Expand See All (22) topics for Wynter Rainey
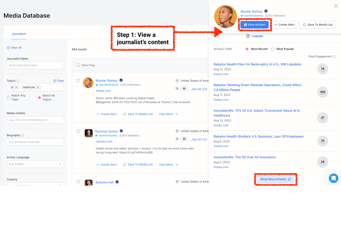The image size is (341, 234). [x=199, y=89]
